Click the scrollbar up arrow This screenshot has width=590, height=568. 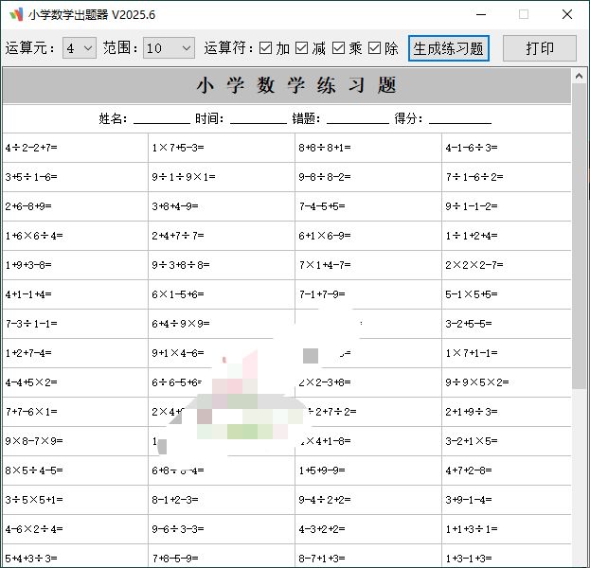tap(579, 77)
